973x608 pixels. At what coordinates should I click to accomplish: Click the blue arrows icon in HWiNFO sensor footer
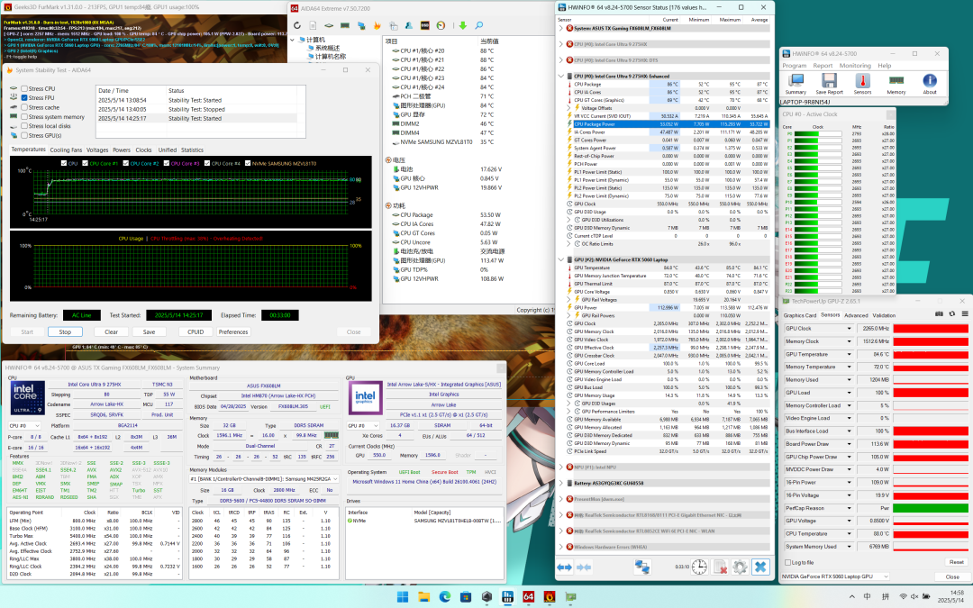[564, 567]
